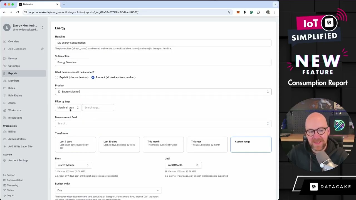Click the Search tags input

pos(98,107)
